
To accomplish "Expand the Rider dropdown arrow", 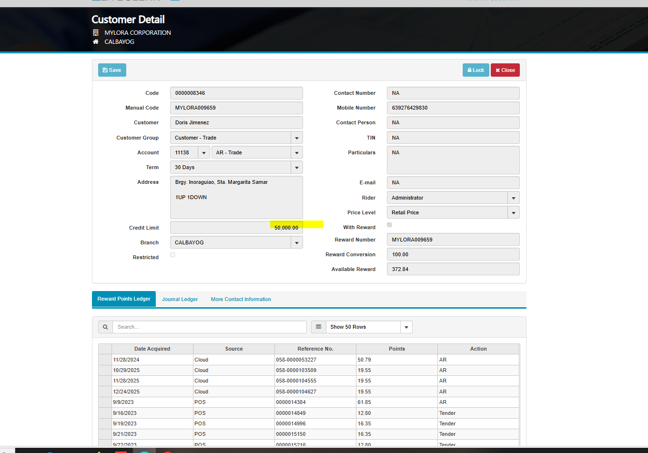I will [514, 198].
